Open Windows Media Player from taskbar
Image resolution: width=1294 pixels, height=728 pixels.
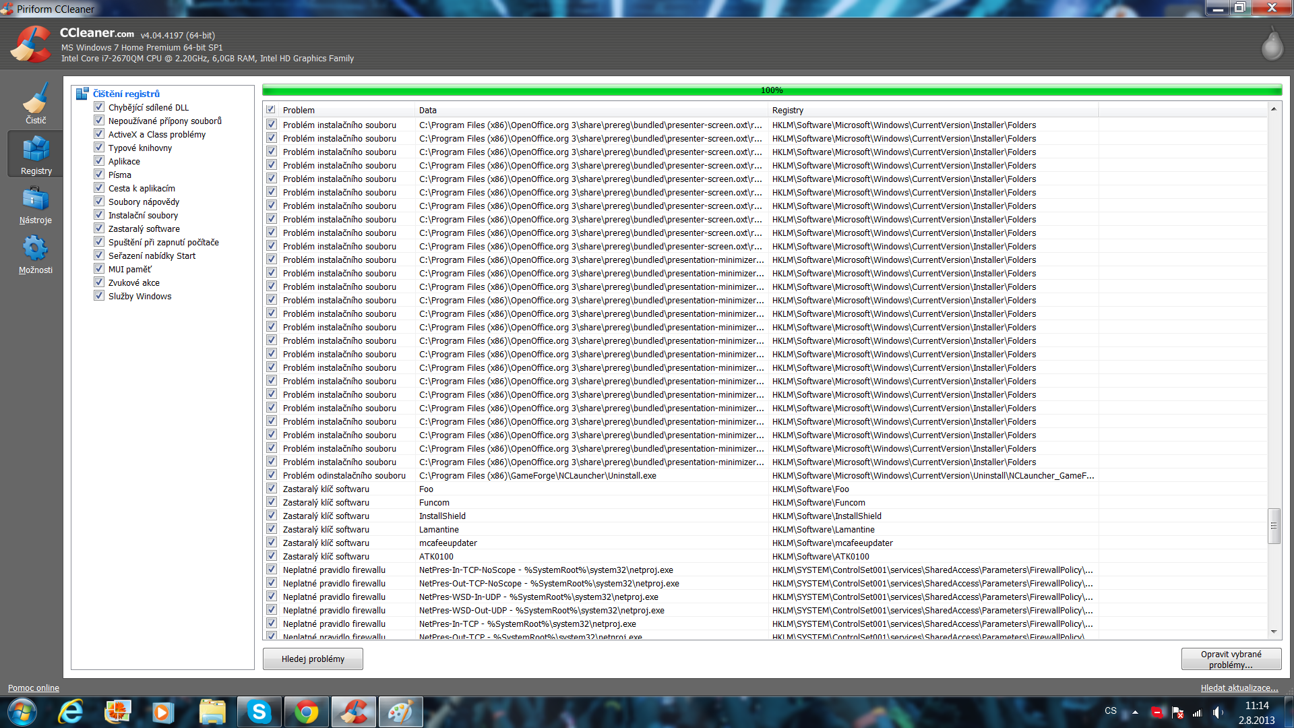(x=162, y=712)
